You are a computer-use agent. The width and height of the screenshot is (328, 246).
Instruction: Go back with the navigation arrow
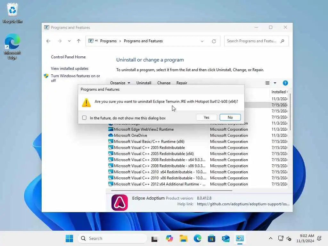pos(48,41)
